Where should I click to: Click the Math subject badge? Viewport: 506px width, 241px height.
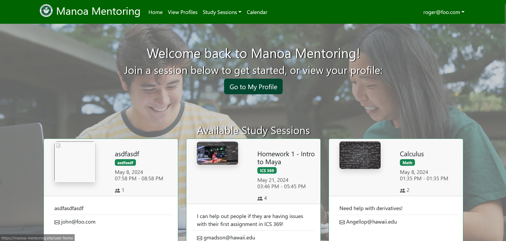tap(407, 163)
